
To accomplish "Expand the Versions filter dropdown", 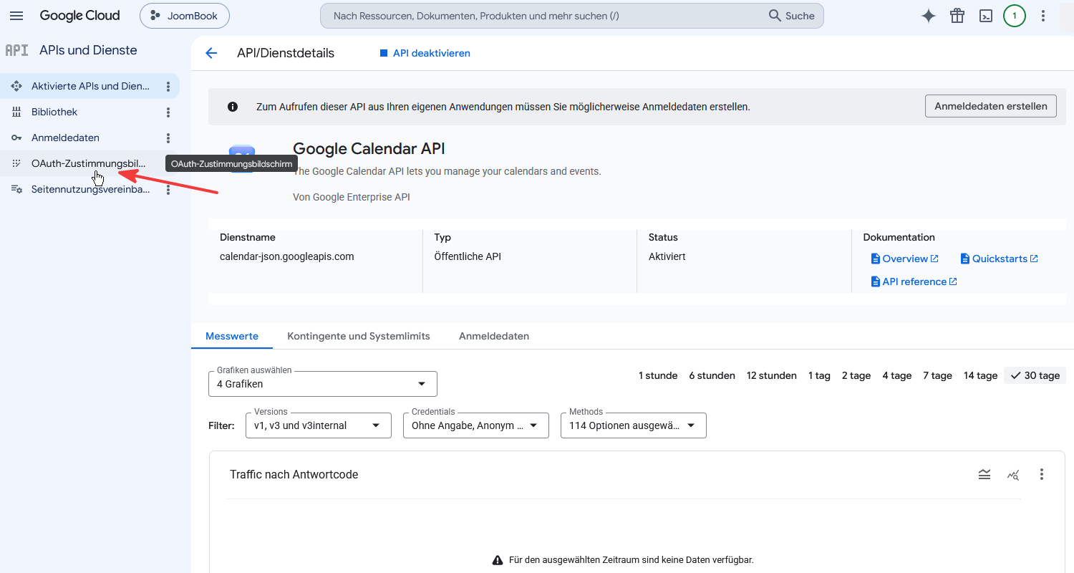I will coord(319,425).
